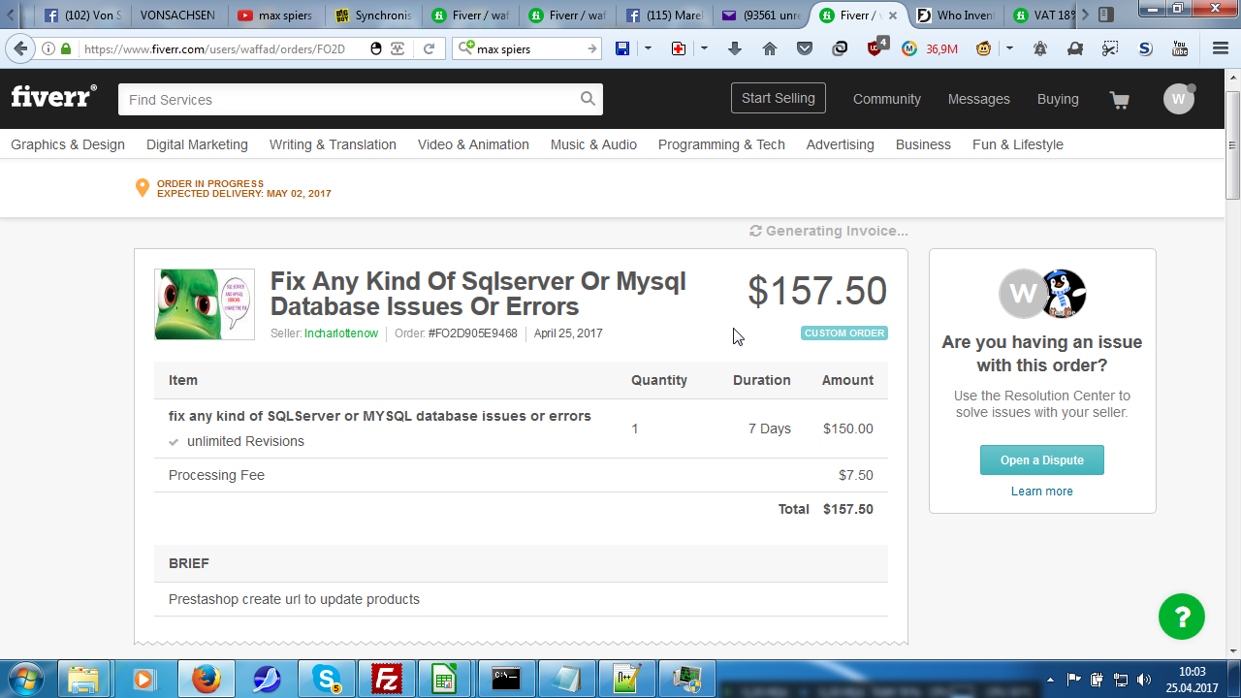Viewport: 1241px width, 698px height.
Task: Open the Video & Animation category
Action: point(473,144)
